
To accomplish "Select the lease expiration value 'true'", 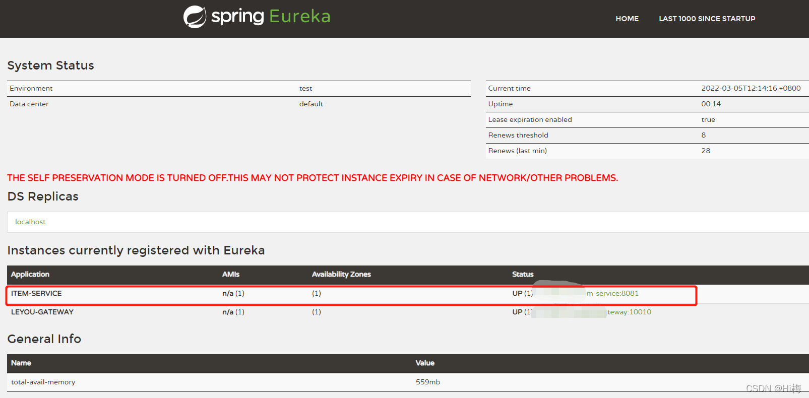I will tap(708, 119).
